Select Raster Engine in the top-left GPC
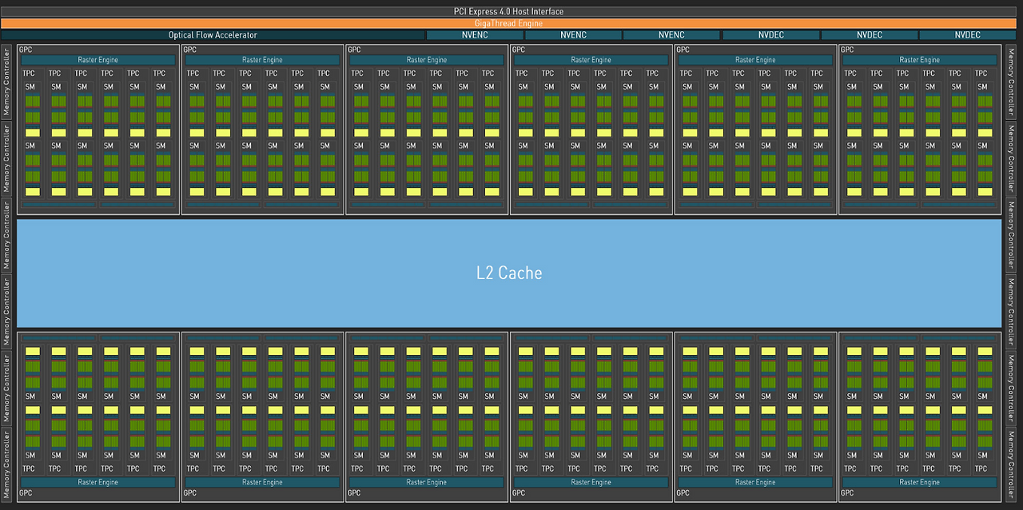 click(x=98, y=60)
